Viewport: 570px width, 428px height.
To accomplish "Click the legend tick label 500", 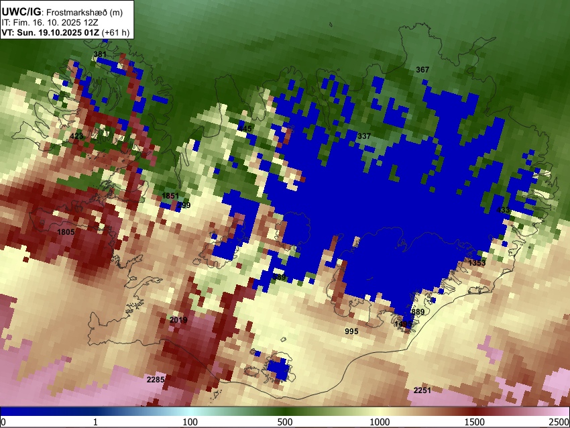I will tap(284, 422).
